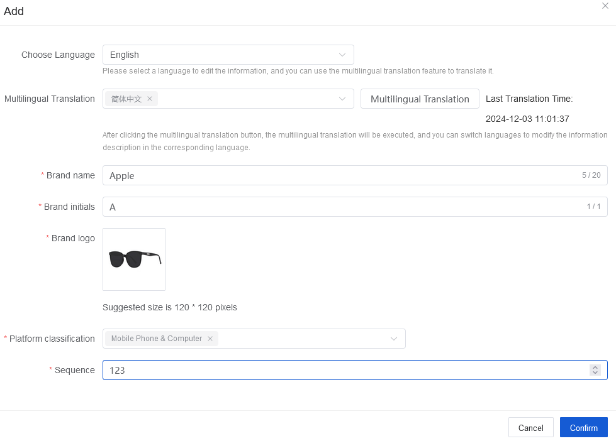Decrease Sequence with down arrow
Screen dimensions: 616x441
coord(595,373)
